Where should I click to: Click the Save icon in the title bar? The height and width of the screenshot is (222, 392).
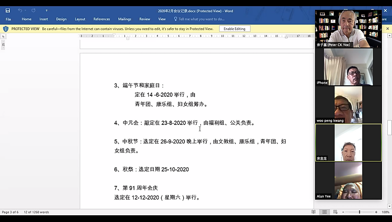coord(8,11)
